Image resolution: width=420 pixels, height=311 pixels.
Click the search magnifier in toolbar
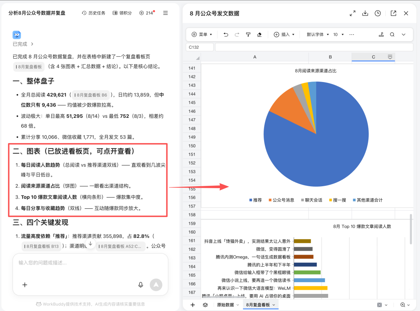pos(392,35)
